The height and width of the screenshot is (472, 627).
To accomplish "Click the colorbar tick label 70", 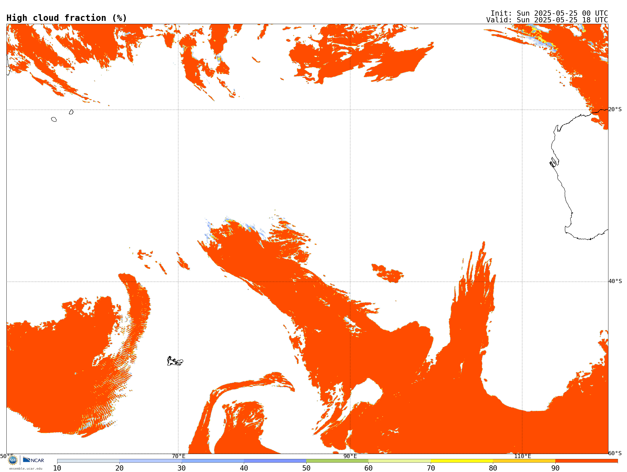I will (431, 468).
